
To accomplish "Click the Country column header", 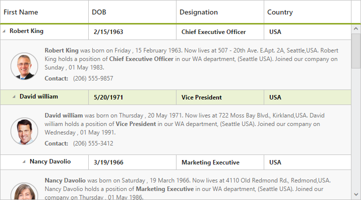I will coord(280,12).
